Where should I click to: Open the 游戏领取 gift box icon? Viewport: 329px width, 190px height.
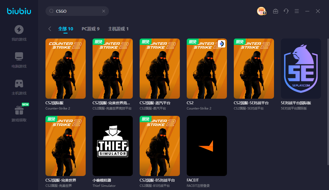19,110
